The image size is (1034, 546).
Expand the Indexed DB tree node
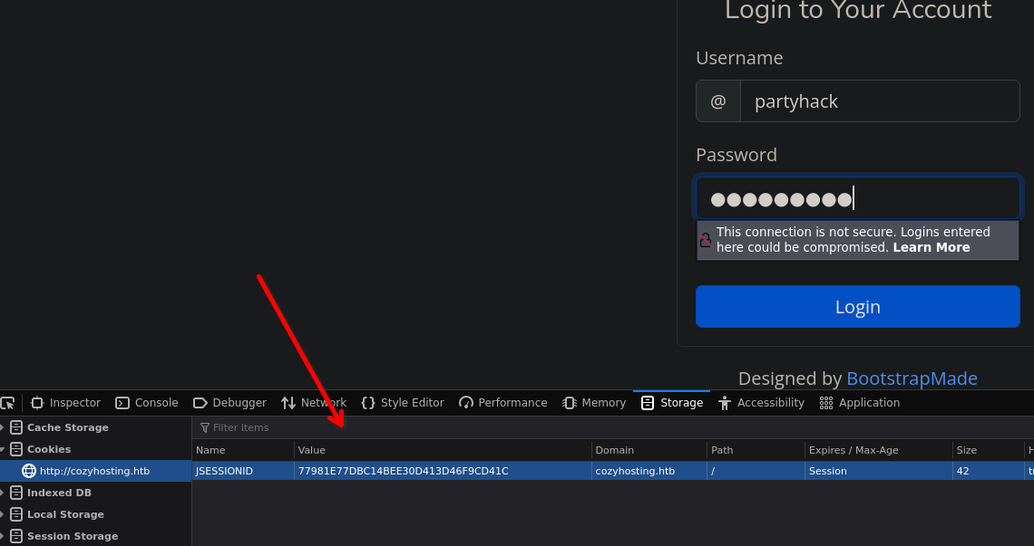click(x=3, y=493)
